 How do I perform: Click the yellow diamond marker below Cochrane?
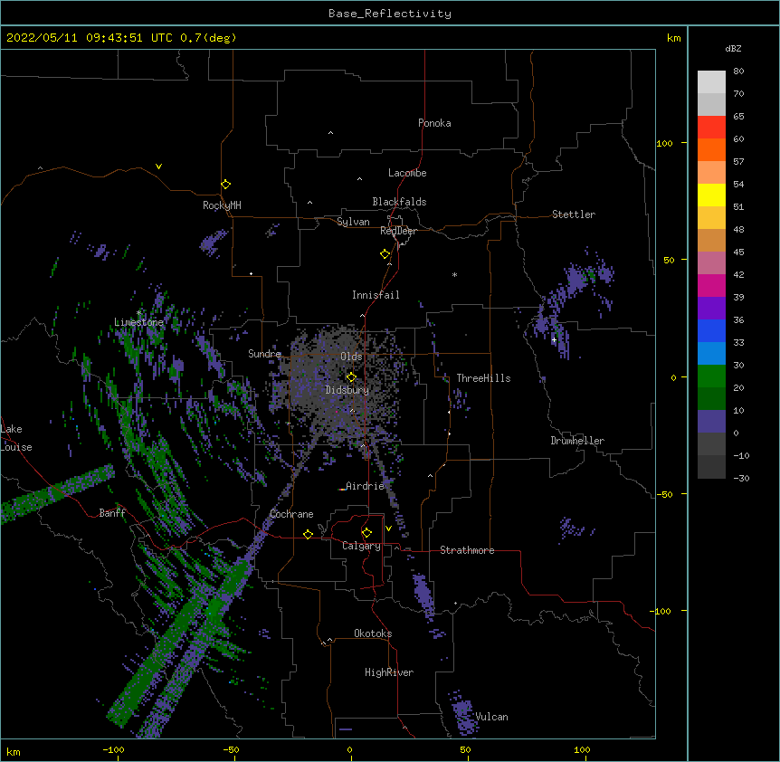(x=308, y=534)
